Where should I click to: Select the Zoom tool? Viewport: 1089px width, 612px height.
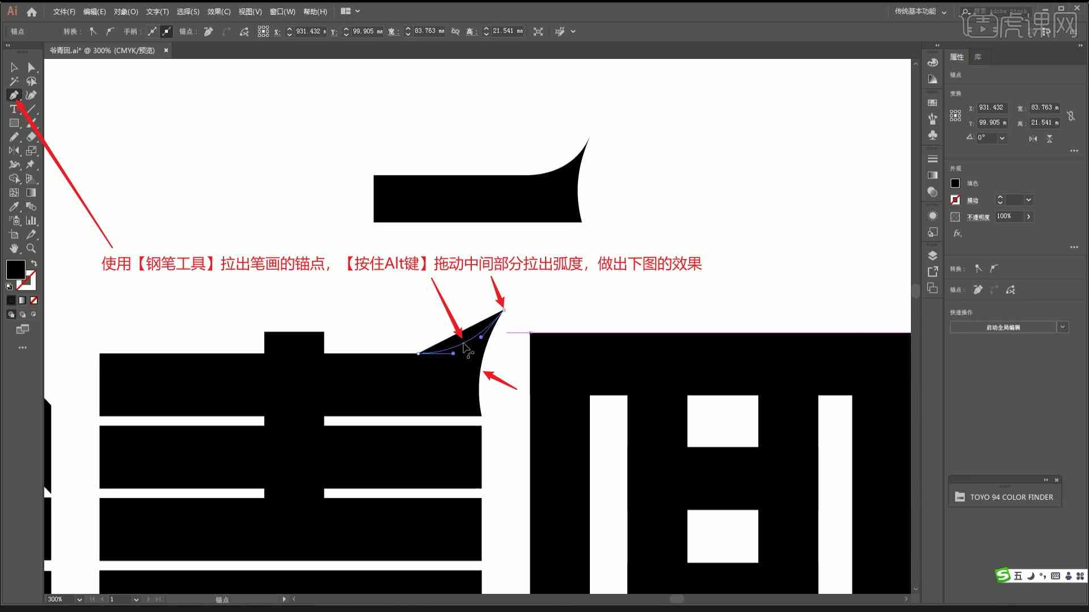pyautogui.click(x=31, y=247)
